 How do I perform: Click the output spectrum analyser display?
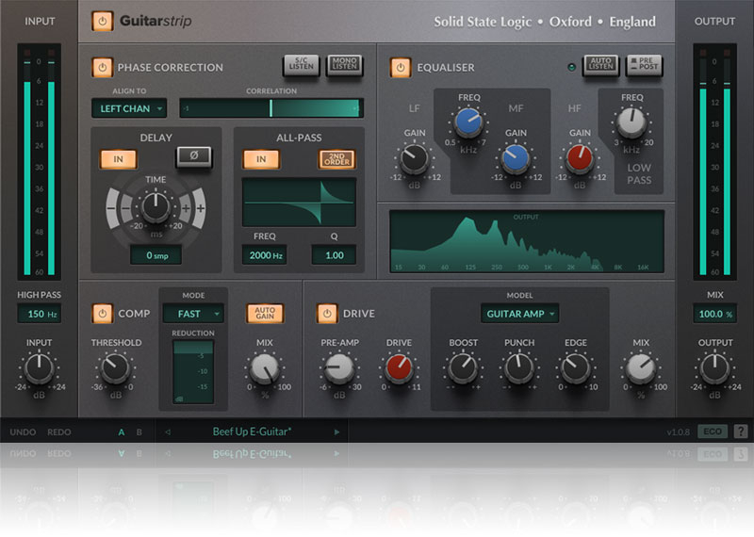pyautogui.click(x=527, y=242)
